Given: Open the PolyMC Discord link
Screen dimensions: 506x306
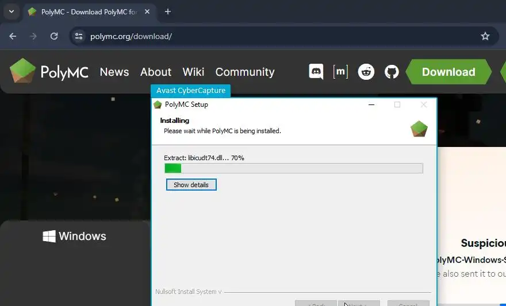Looking at the screenshot, I should coord(316,72).
